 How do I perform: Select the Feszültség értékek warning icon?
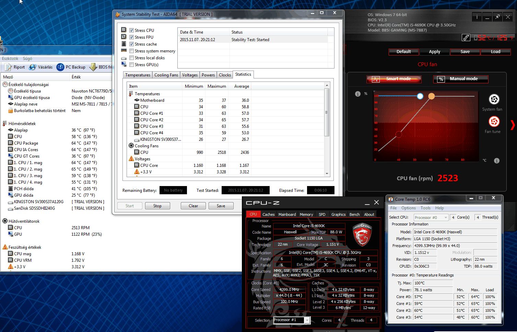pos(5,247)
